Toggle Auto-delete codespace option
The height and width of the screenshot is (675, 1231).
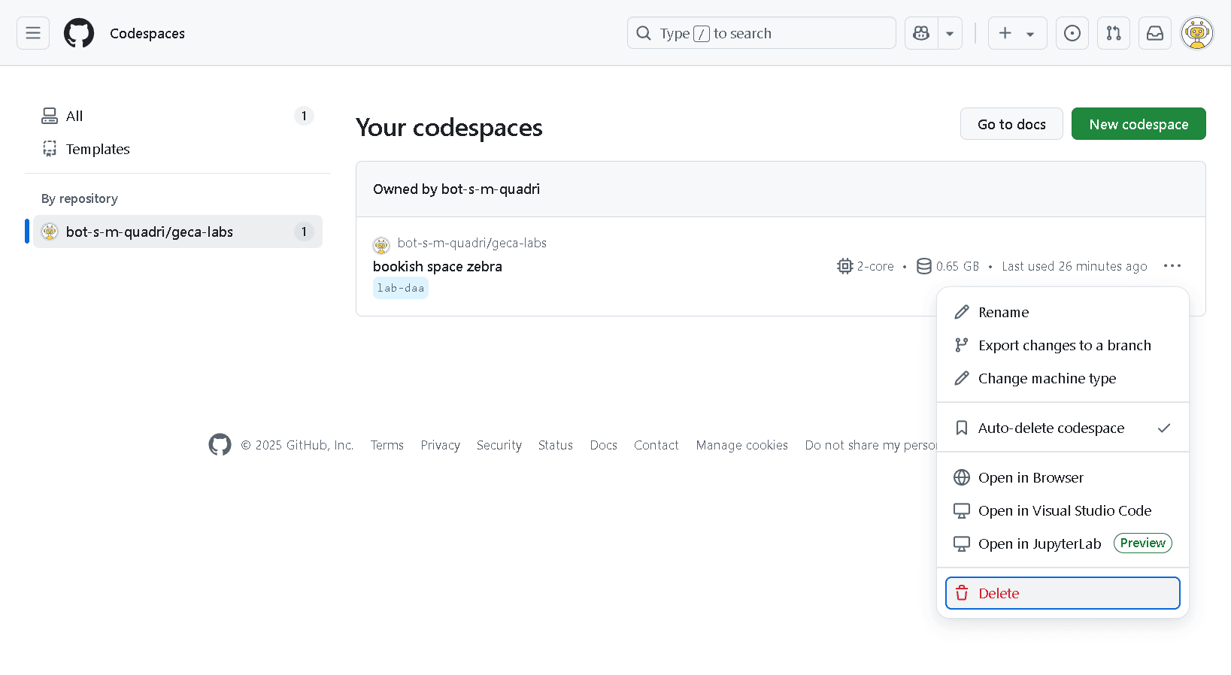(x=1063, y=428)
